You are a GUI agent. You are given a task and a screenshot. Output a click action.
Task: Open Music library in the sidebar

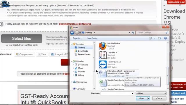[81, 68]
